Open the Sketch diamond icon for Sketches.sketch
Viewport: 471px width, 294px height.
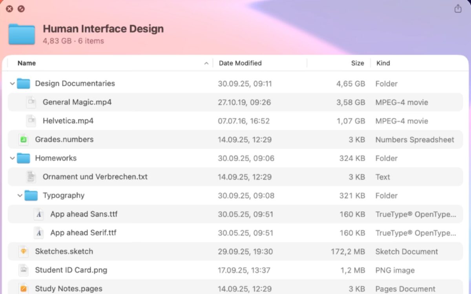pos(24,251)
